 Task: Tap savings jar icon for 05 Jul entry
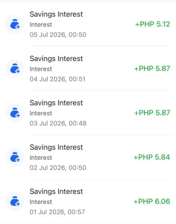coord(15,24)
